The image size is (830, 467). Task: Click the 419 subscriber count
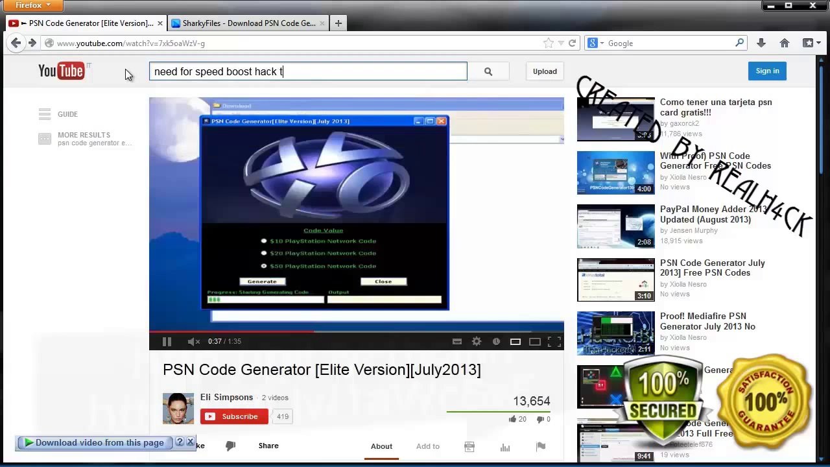point(283,416)
